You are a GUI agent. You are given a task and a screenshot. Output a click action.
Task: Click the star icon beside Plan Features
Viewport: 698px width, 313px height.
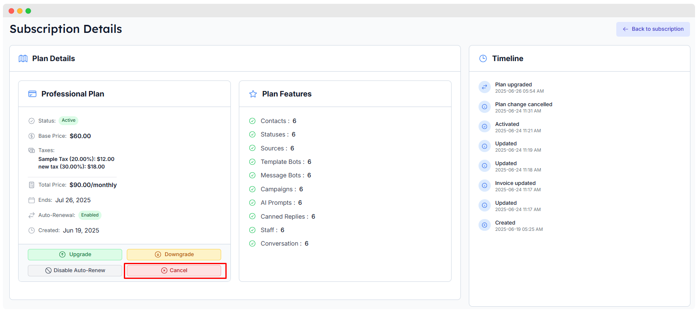253,94
